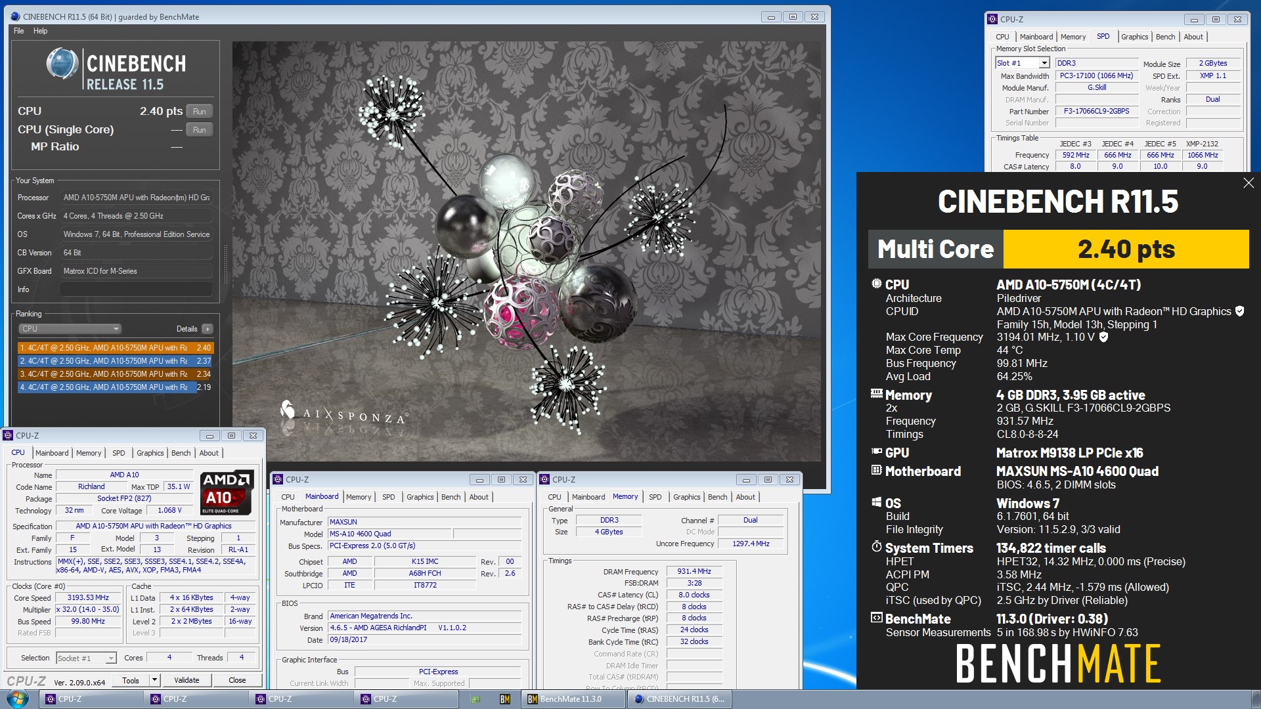Select About tab in CPU-Z Memory window

click(x=745, y=497)
